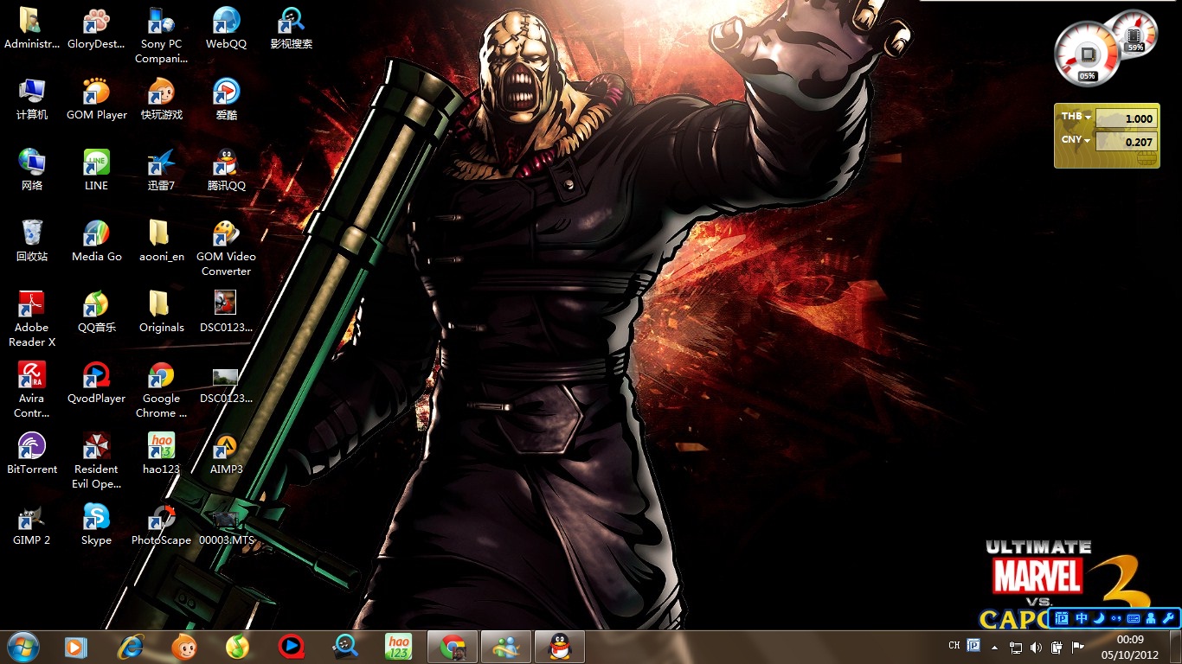
Task: Click the memory usage gauge showing 59%
Action: tap(1135, 34)
